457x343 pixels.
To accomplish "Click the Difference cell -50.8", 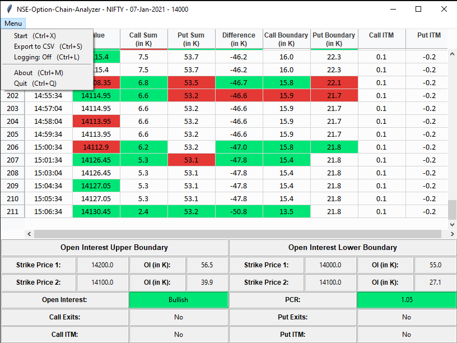I will (239, 211).
